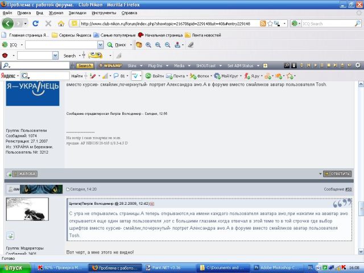Click page scrollbar down arrow
Screen dimensions: 364x273
tap(361, 251)
